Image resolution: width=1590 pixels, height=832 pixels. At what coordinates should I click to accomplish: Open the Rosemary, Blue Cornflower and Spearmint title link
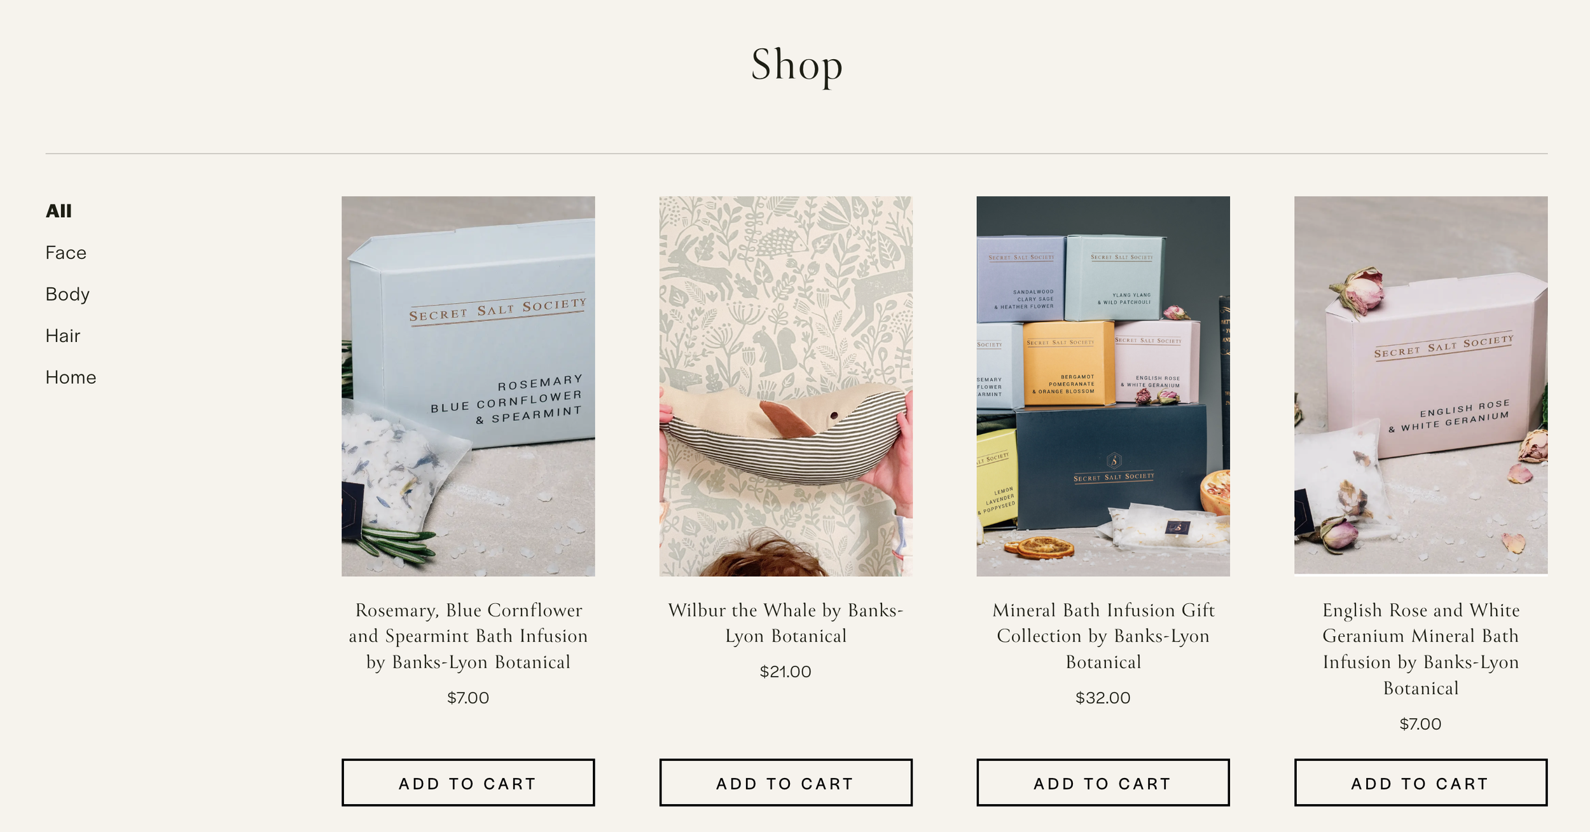click(x=468, y=636)
